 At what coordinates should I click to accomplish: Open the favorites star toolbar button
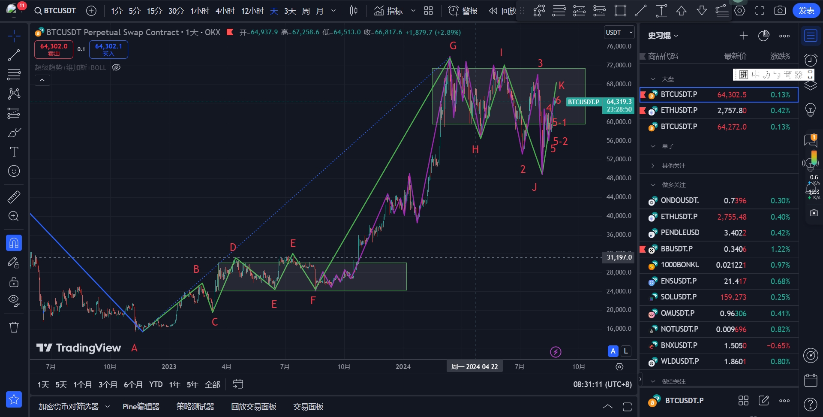pos(14,399)
